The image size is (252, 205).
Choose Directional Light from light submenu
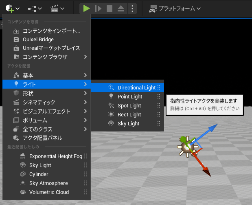click(x=136, y=88)
